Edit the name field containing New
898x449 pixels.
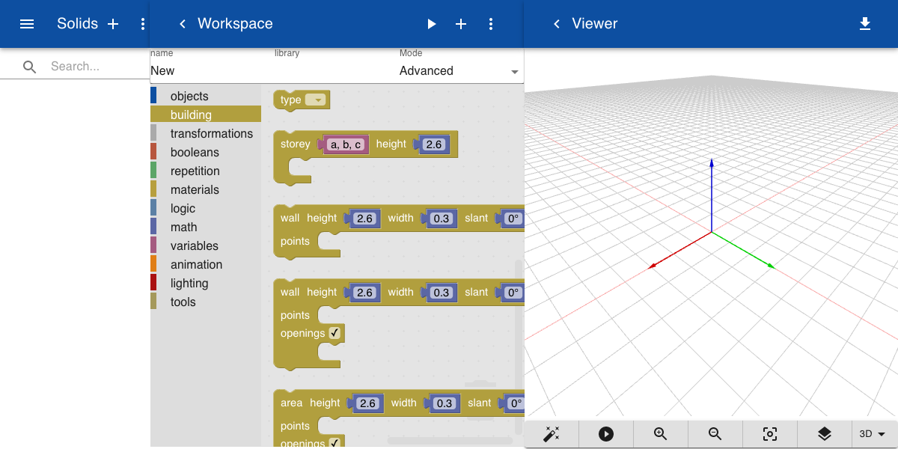212,71
